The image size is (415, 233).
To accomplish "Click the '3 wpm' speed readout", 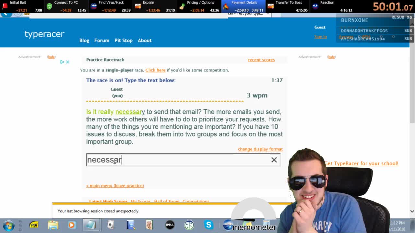I will coord(257,95).
